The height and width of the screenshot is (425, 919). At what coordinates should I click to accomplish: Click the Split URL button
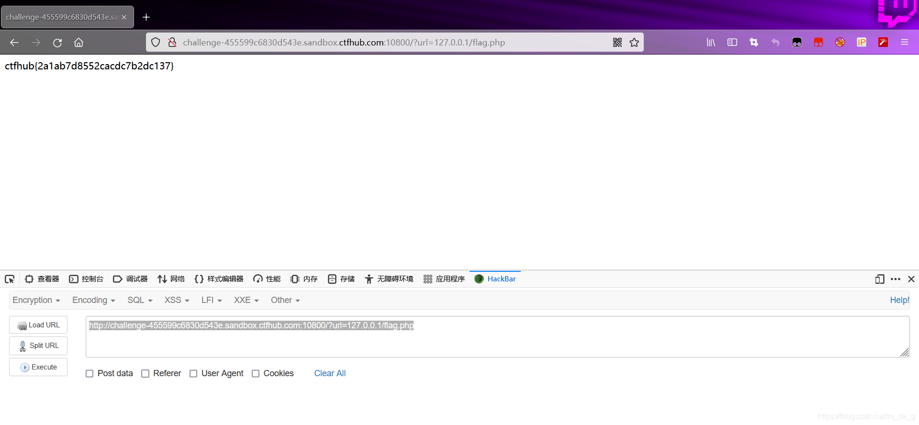tap(38, 346)
